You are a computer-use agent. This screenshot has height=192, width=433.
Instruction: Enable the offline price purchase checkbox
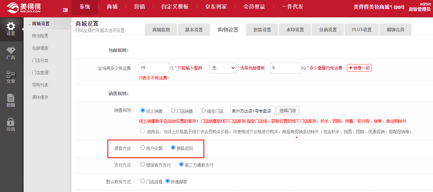[143, 131]
